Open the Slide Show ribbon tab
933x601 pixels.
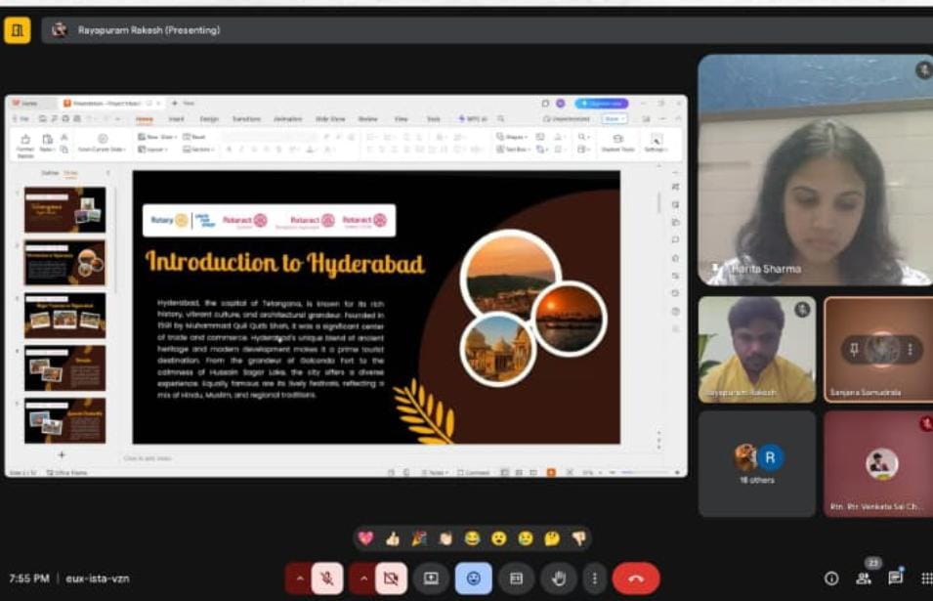pos(329,118)
